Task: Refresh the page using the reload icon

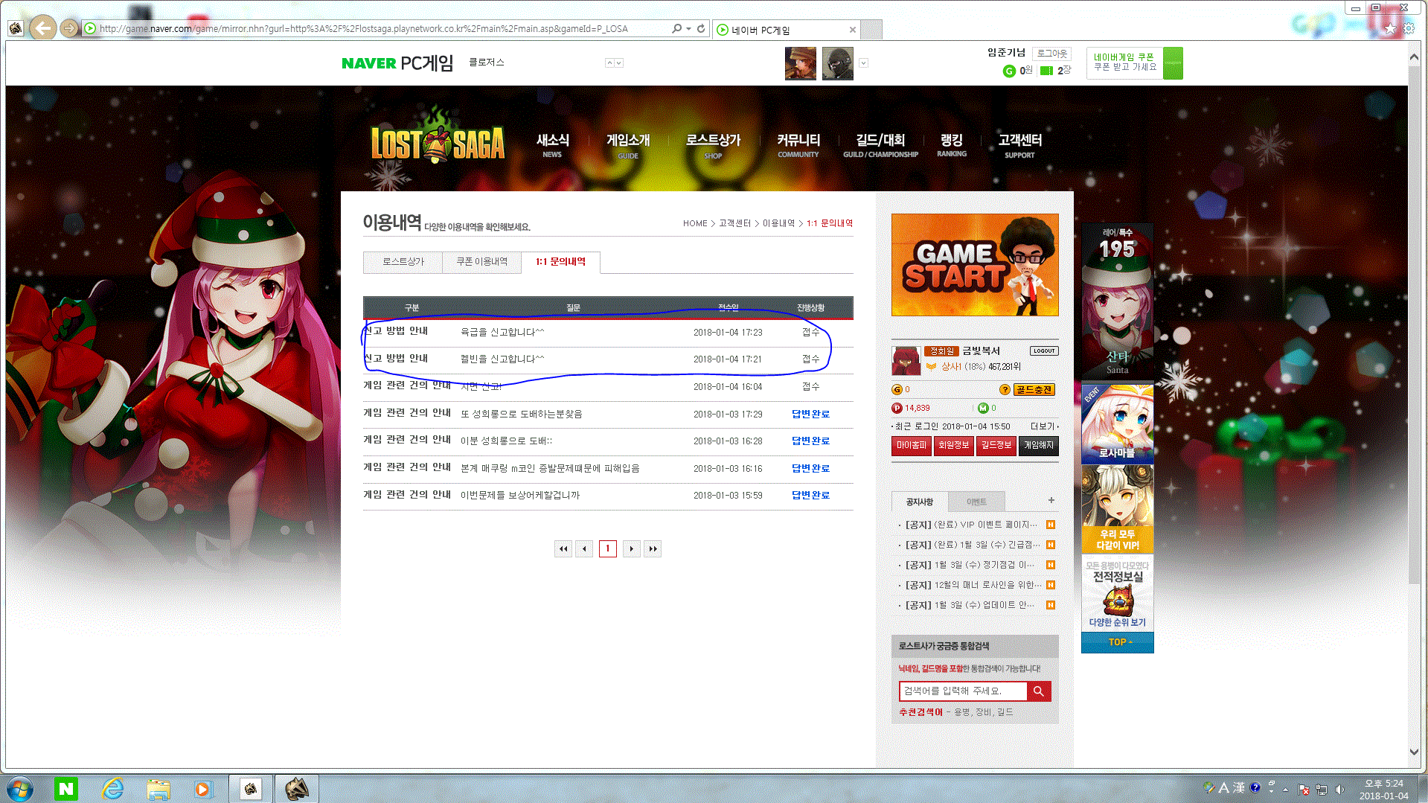Action: click(701, 28)
